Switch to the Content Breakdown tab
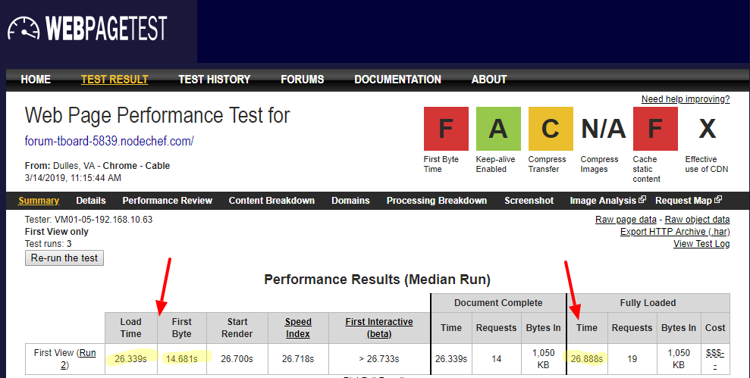 coord(271,201)
